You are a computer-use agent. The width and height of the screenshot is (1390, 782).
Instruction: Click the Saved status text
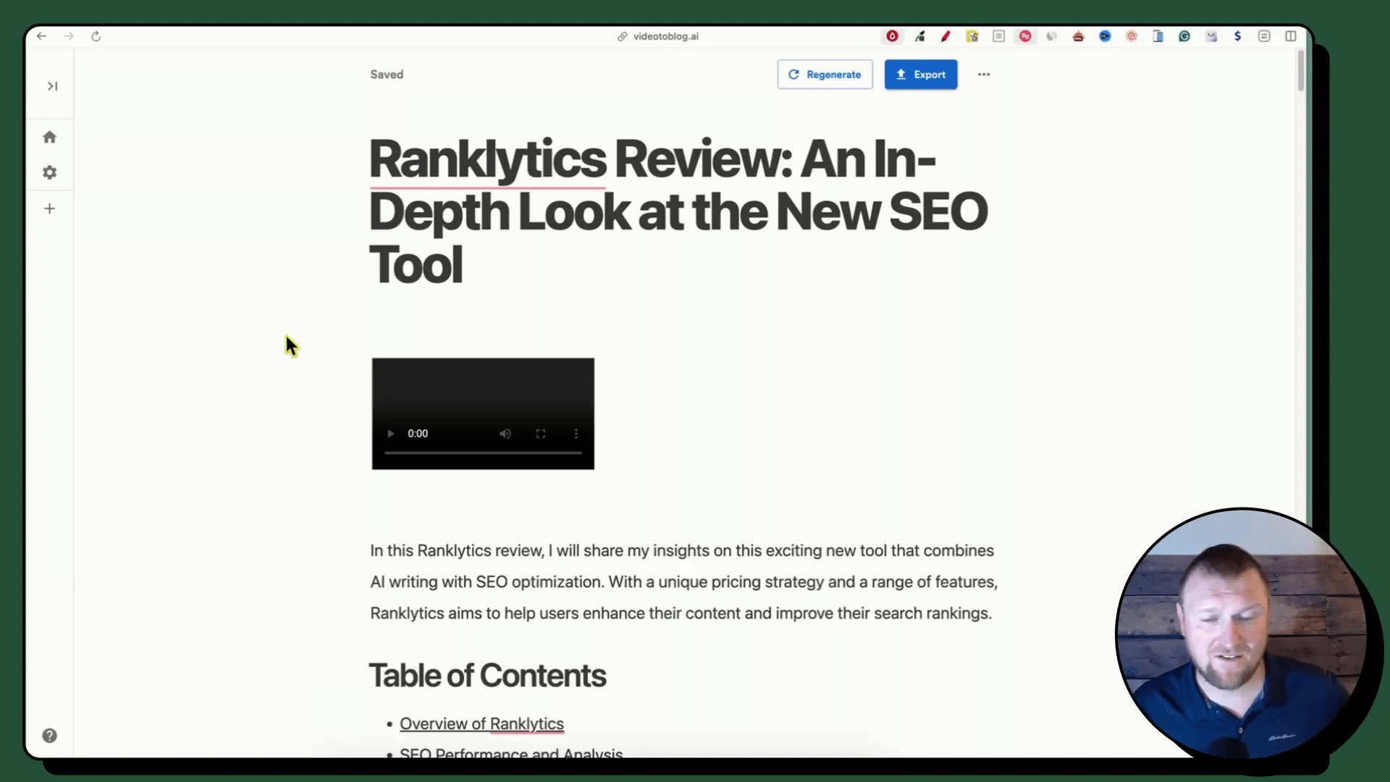point(387,75)
